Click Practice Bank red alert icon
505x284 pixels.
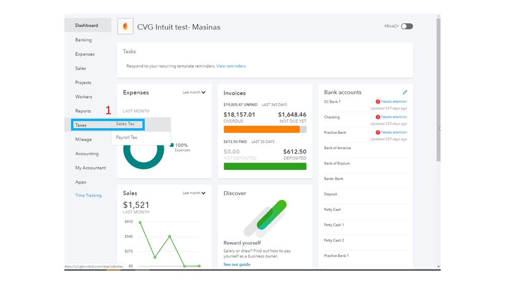click(378, 132)
